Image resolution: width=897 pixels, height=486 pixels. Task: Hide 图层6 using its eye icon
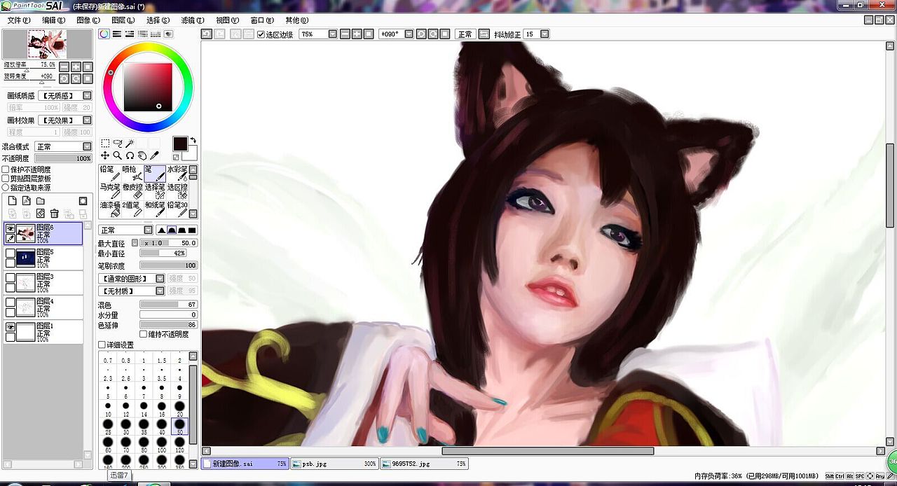[11, 228]
